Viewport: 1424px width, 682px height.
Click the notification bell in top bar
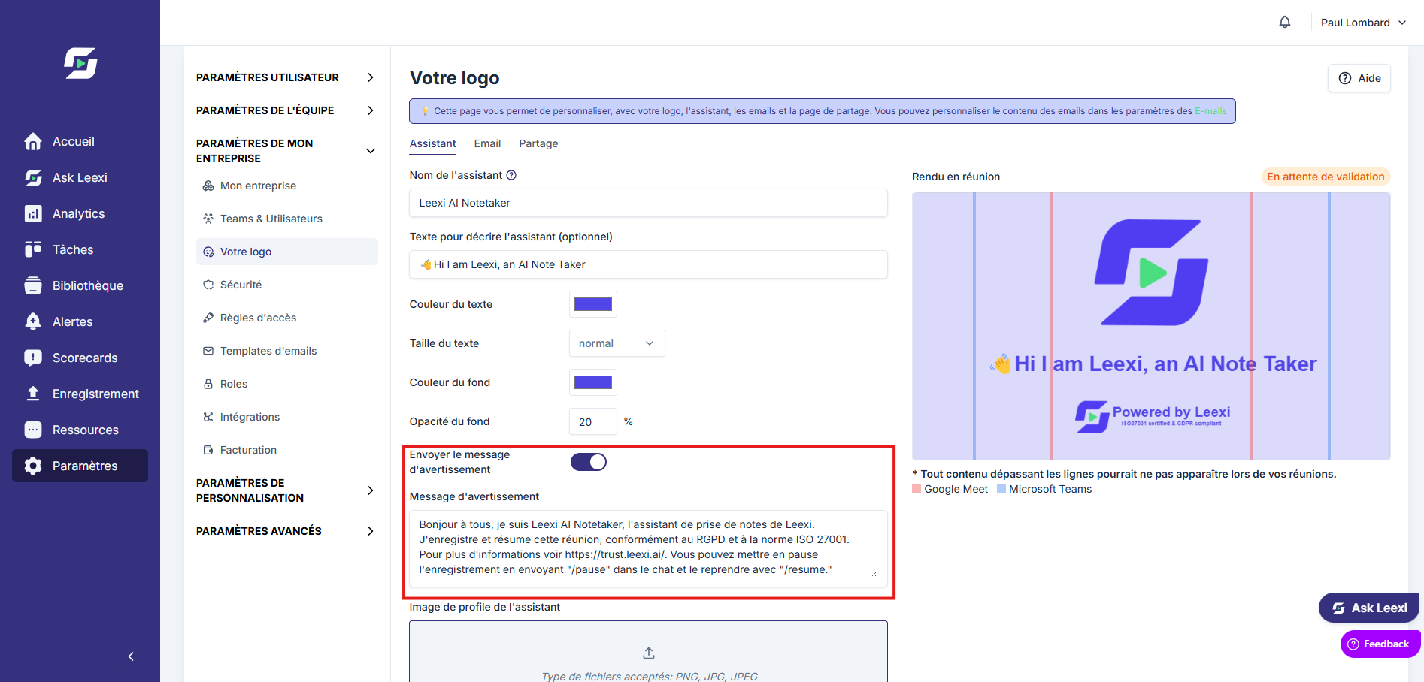[x=1285, y=23]
